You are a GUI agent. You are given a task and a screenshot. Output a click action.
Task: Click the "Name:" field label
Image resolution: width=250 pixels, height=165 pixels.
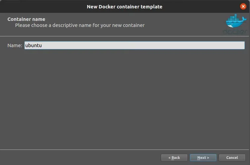pos(15,45)
